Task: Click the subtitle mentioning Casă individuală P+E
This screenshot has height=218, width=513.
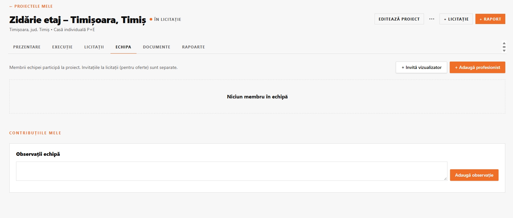Action: [x=52, y=30]
